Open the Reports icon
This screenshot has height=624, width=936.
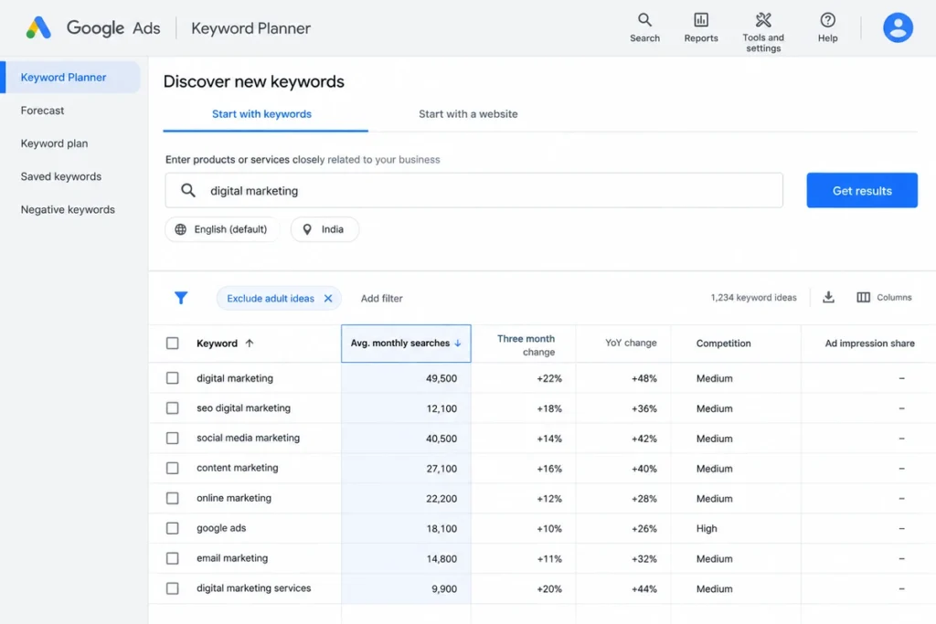tap(701, 27)
